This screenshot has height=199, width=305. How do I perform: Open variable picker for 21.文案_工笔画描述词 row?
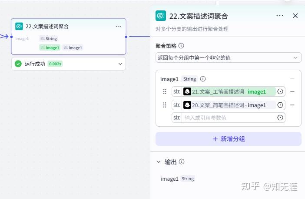coord(280,91)
